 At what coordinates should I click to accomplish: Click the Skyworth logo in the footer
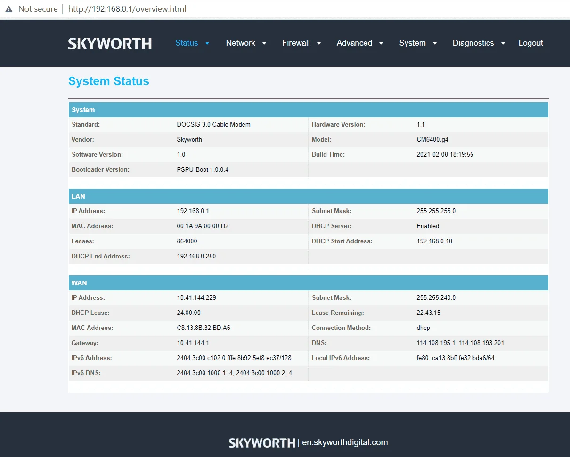(x=262, y=442)
